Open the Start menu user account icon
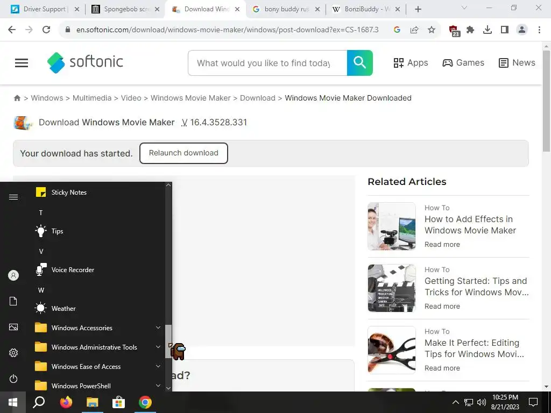The height and width of the screenshot is (413, 551). click(x=13, y=275)
